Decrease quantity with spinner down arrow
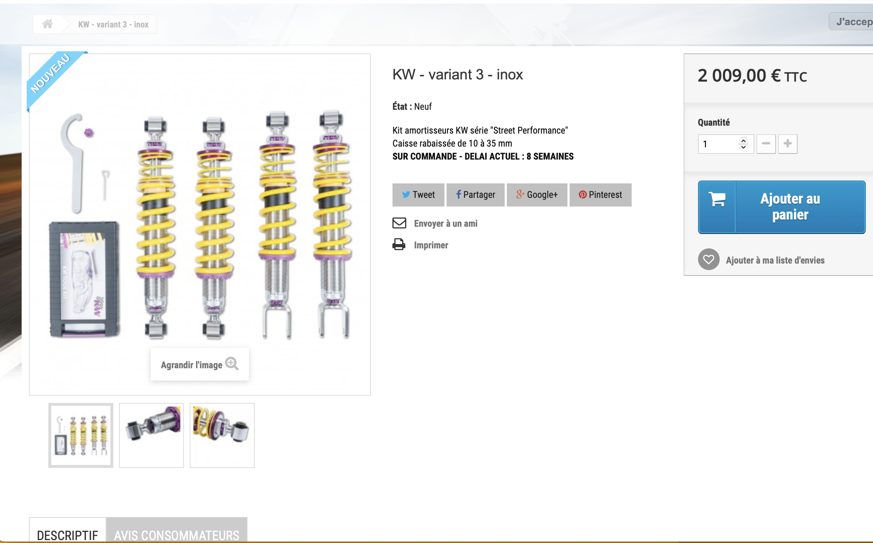The width and height of the screenshot is (873, 543). coord(743,147)
